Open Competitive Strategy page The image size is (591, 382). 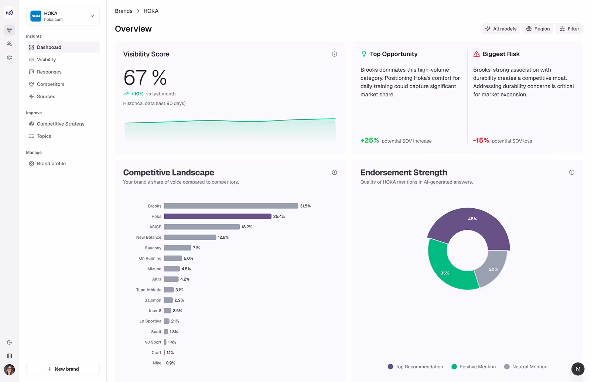coord(63,124)
